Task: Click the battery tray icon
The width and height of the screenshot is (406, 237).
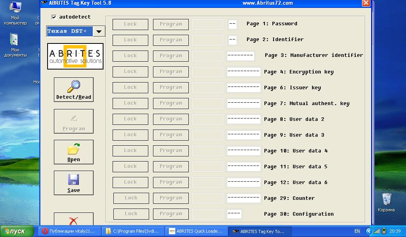Action: (x=384, y=231)
